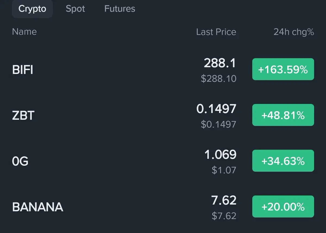This screenshot has width=326, height=233.
Task: Select 0G last price 1.069
Action: click(220, 155)
